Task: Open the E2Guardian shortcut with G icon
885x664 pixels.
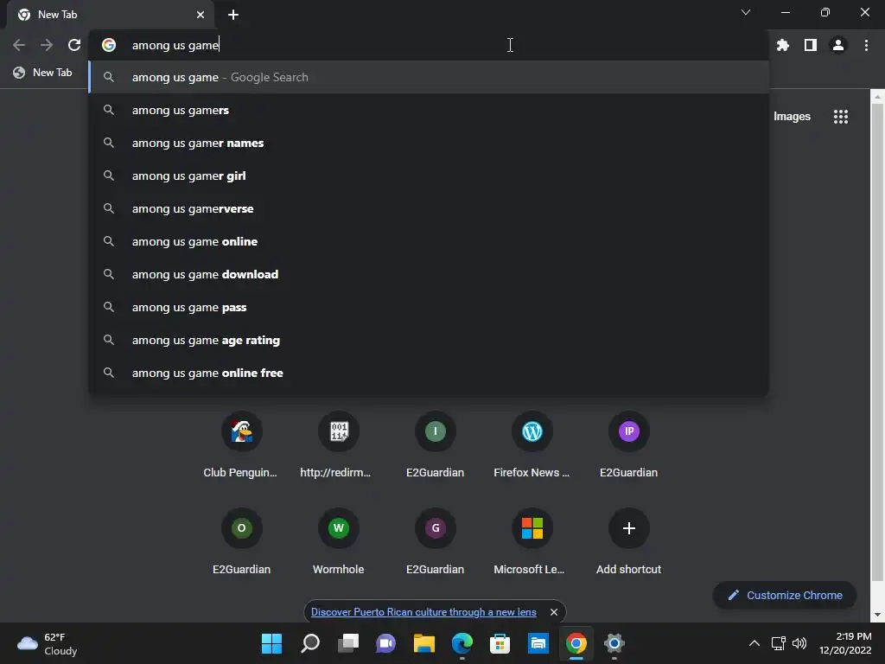Action: 436,542
